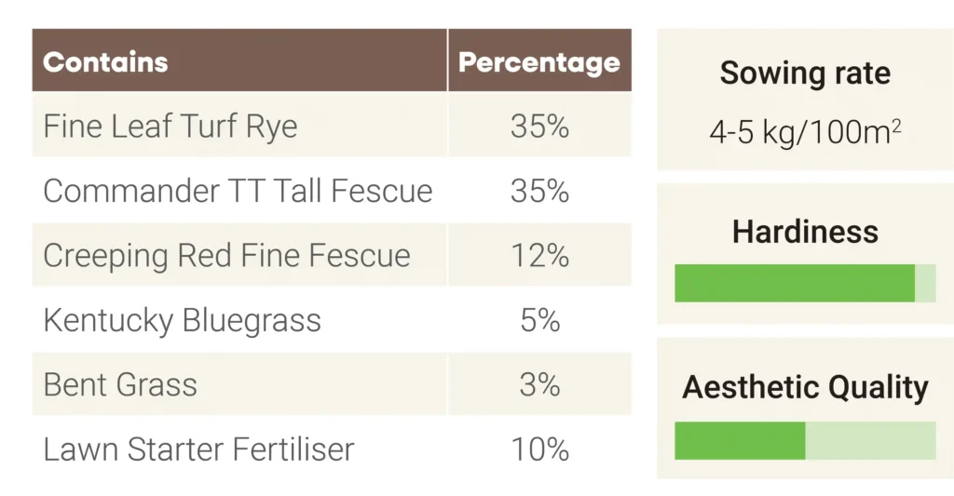Viewport: 954px width, 496px height.
Task: Click the 35% value for Commander TT Tall Fescue
Action: click(x=539, y=191)
